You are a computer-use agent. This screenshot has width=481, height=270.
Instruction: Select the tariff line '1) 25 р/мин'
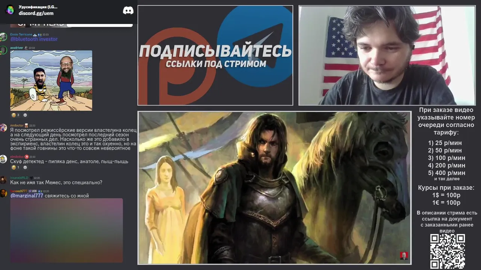(445, 143)
